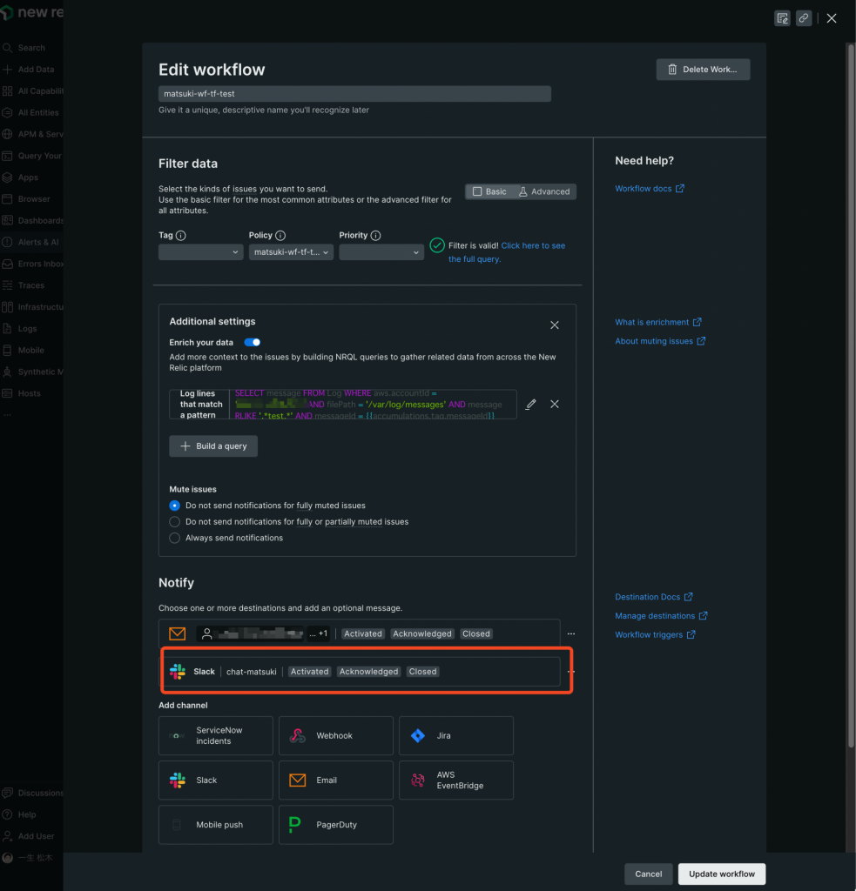Open the Workflow docs link
Image resolution: width=856 pixels, height=891 pixels.
click(x=644, y=188)
